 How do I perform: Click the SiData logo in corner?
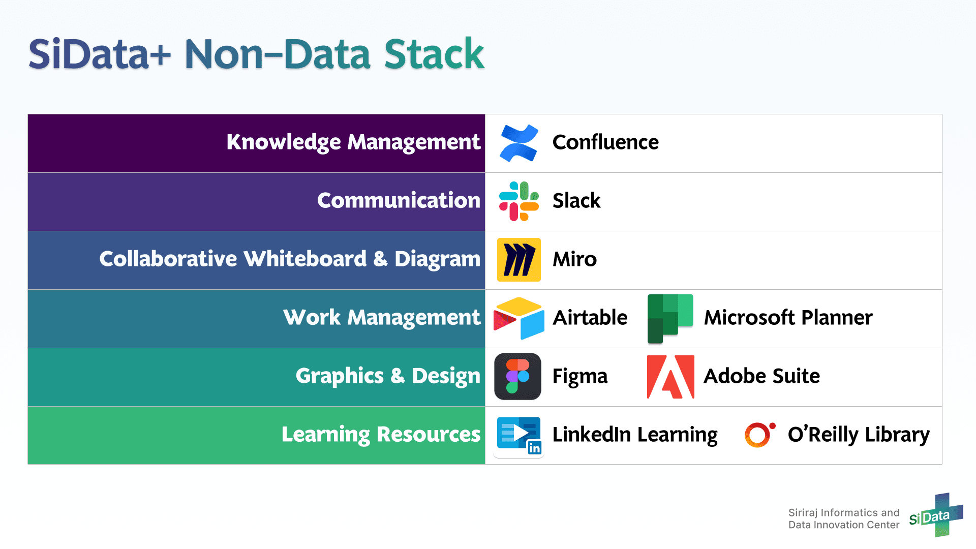[936, 515]
